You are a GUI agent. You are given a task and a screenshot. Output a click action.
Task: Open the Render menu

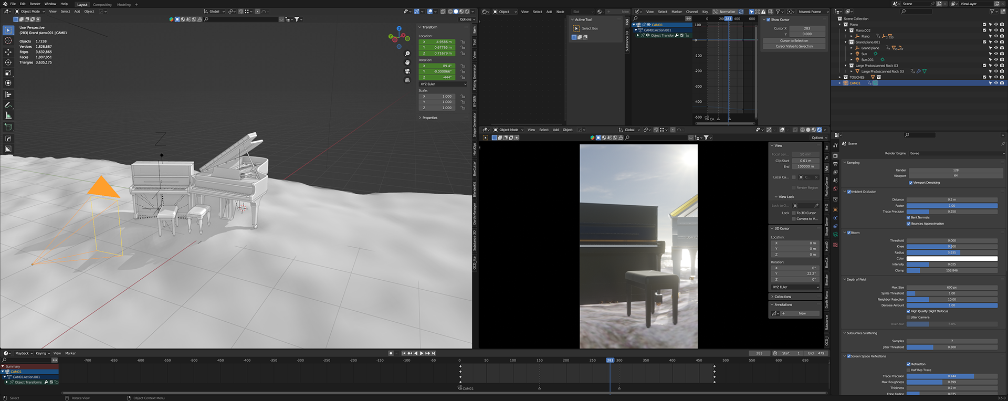pyautogui.click(x=35, y=4)
